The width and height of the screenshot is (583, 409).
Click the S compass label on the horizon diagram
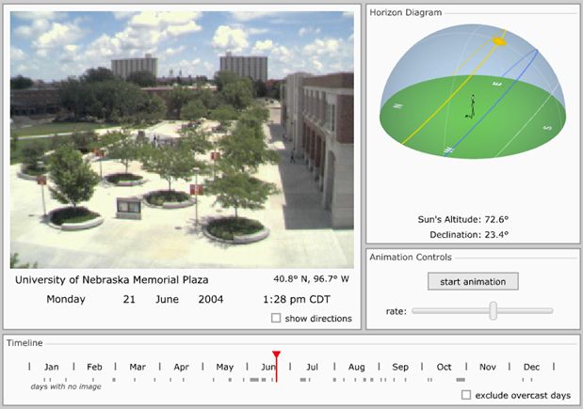547,129
